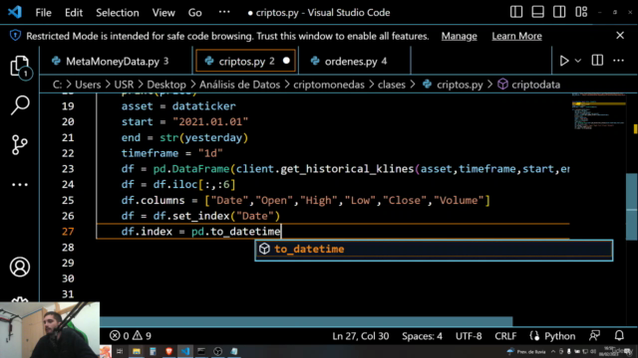Click the "2021.01.01" start string
Image resolution: width=638 pixels, height=358 pixels.
point(210,121)
